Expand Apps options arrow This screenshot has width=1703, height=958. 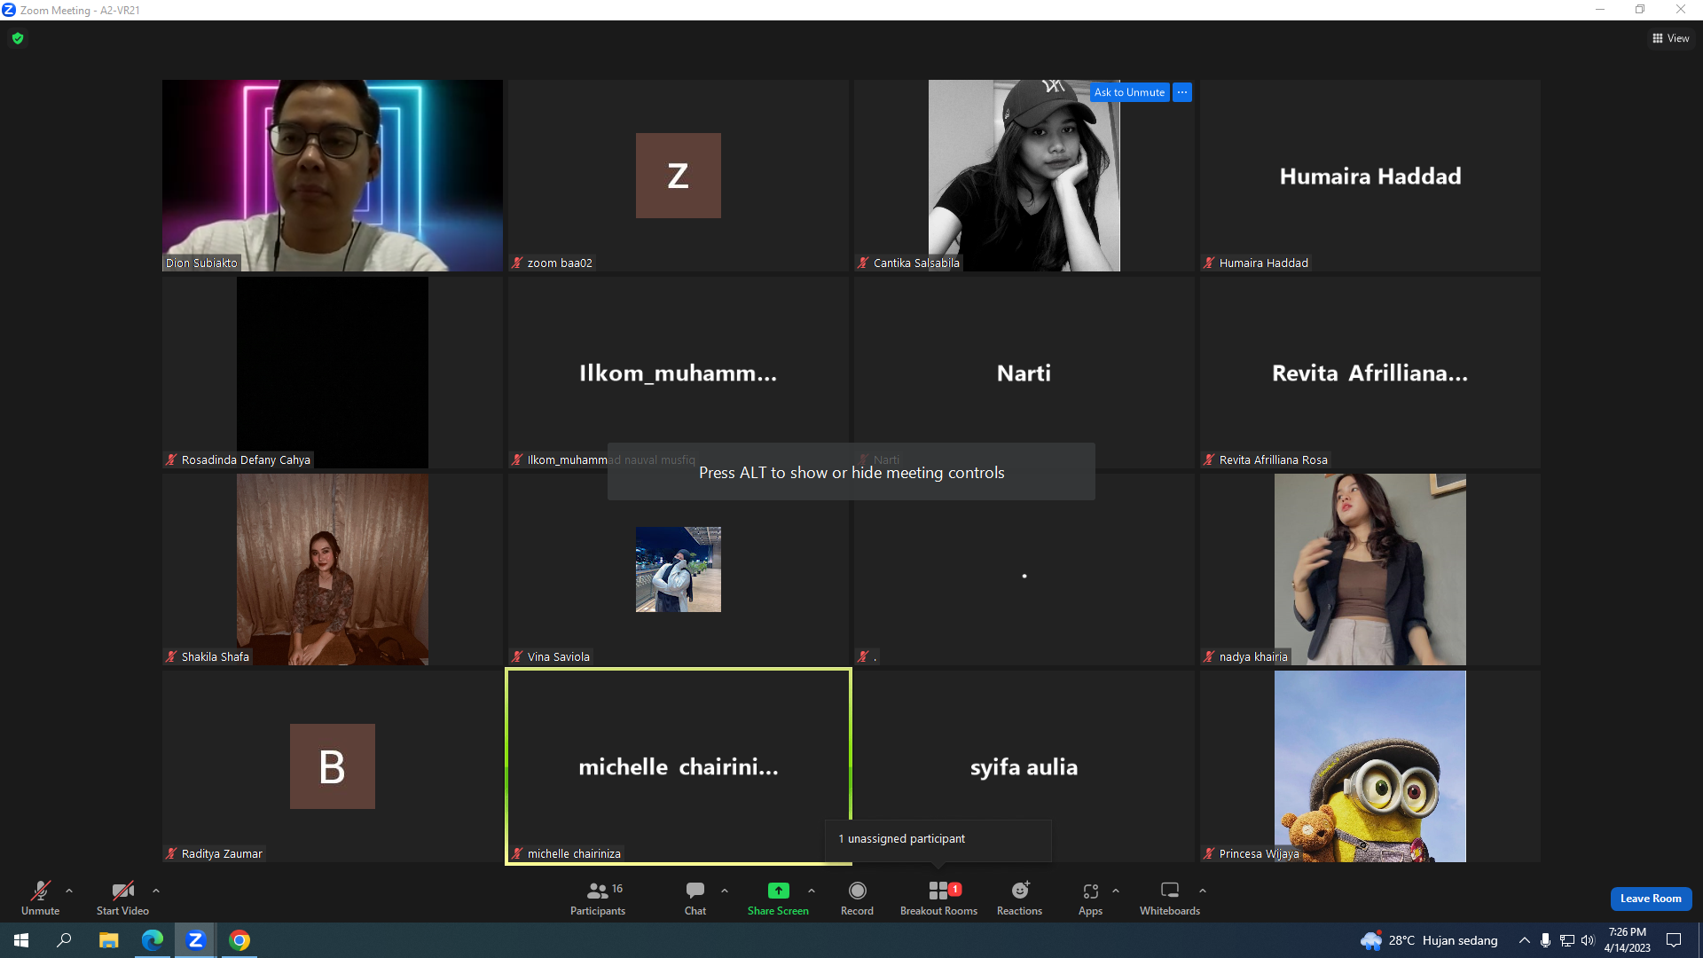(1116, 891)
